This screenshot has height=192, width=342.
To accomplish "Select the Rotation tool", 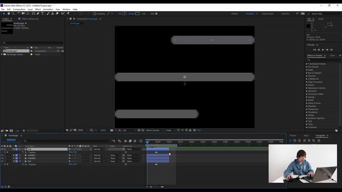I will [x=19, y=13].
